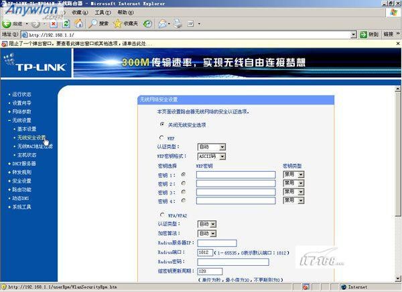This screenshot has width=402, height=292.
Task: Close the popup blocker information bar
Action: [x=398, y=44]
